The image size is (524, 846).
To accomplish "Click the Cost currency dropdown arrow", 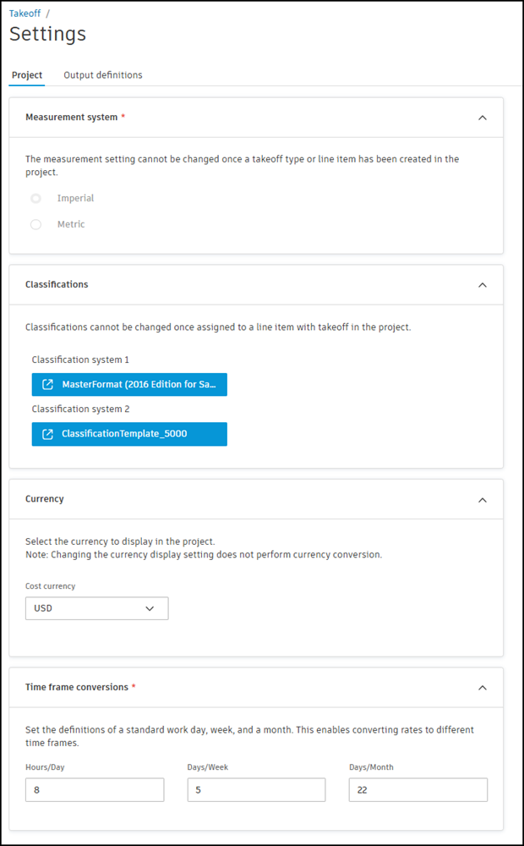I will click(150, 608).
